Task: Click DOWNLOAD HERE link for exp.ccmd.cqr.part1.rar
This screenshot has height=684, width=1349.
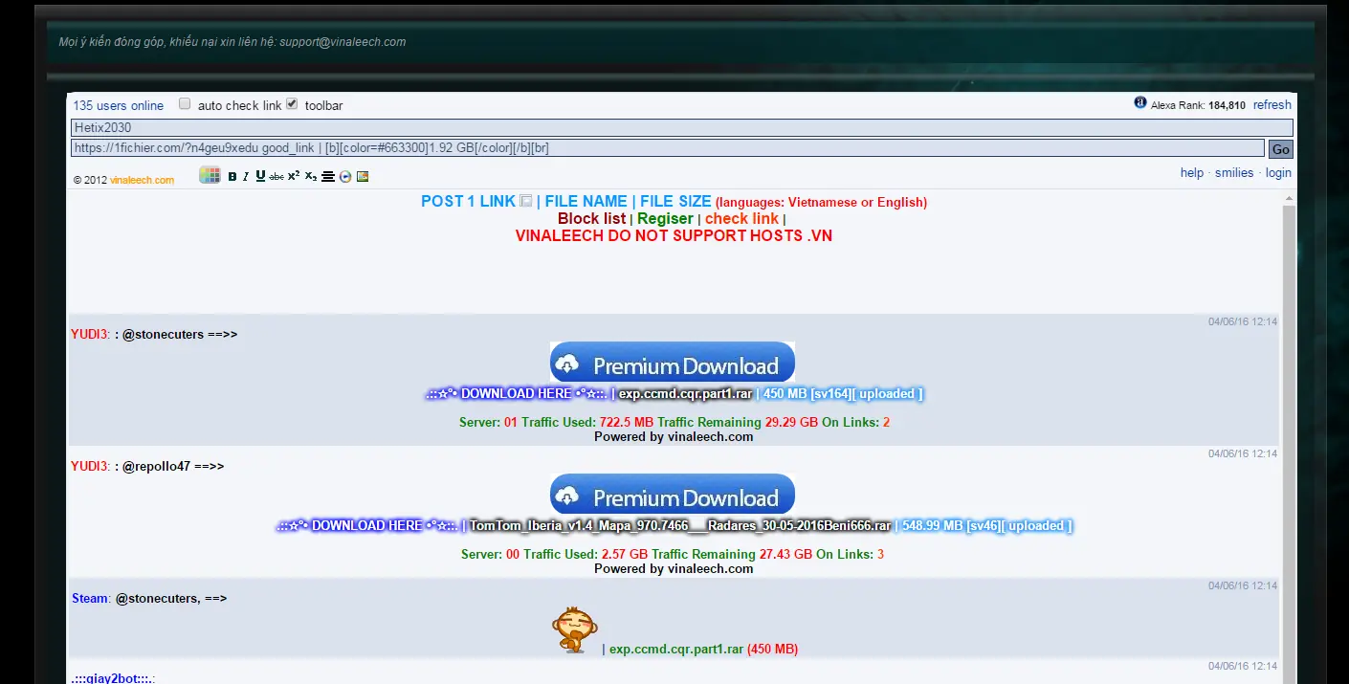Action: [x=515, y=394]
